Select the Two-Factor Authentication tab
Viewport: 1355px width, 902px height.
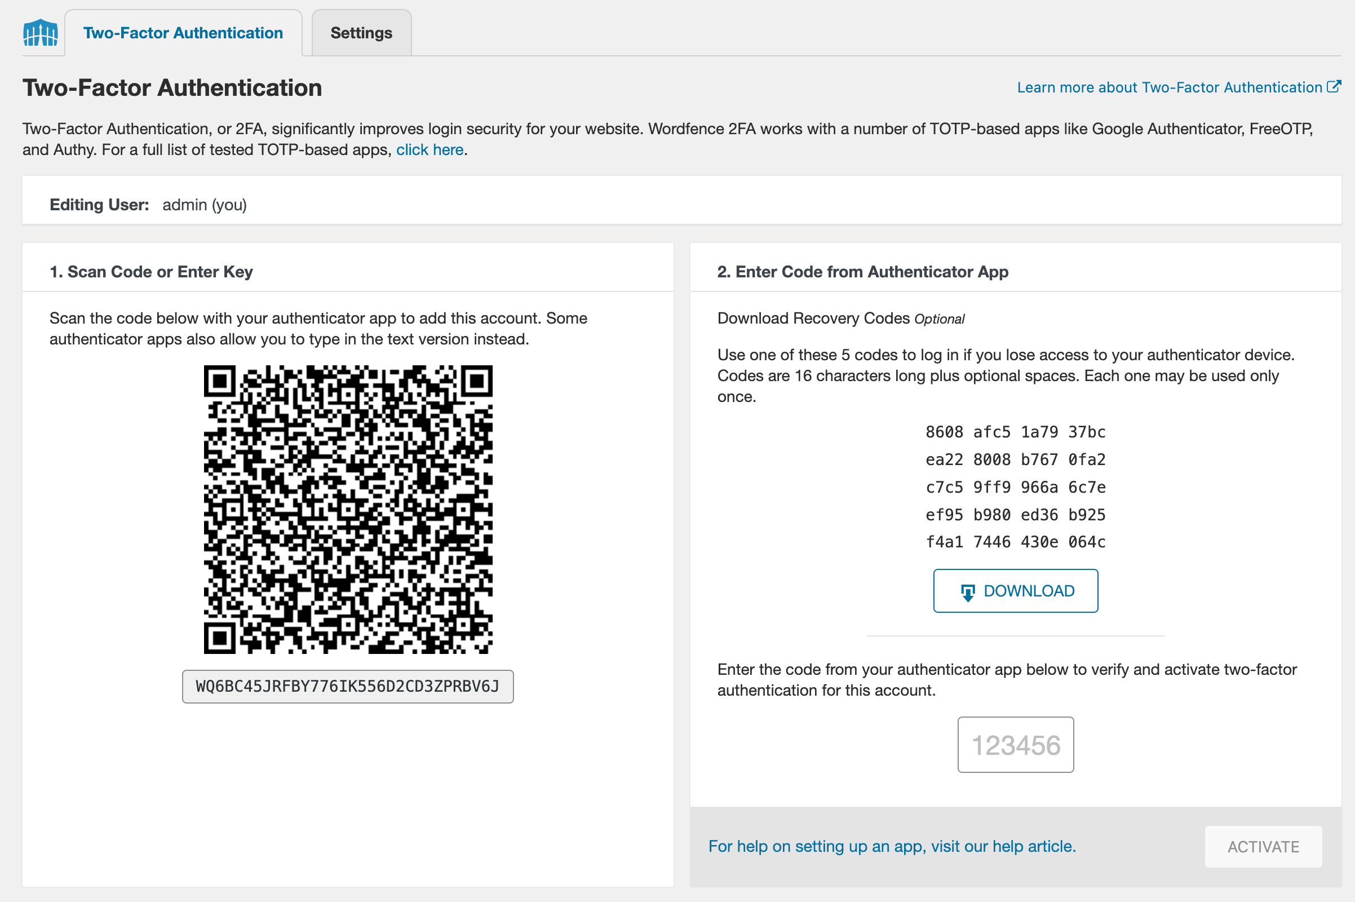point(183,33)
